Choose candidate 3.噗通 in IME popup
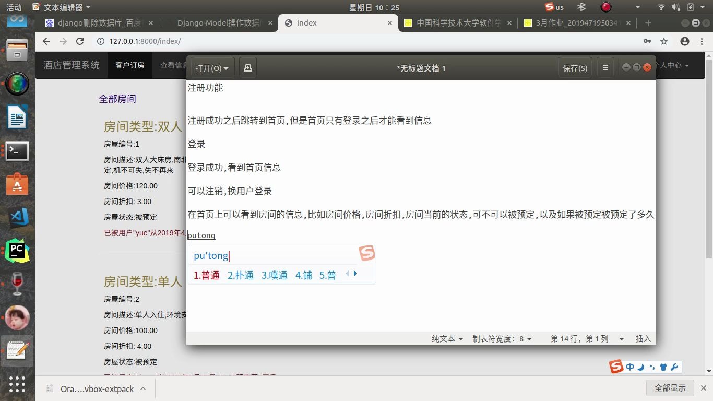Image resolution: width=713 pixels, height=401 pixels. [x=275, y=275]
